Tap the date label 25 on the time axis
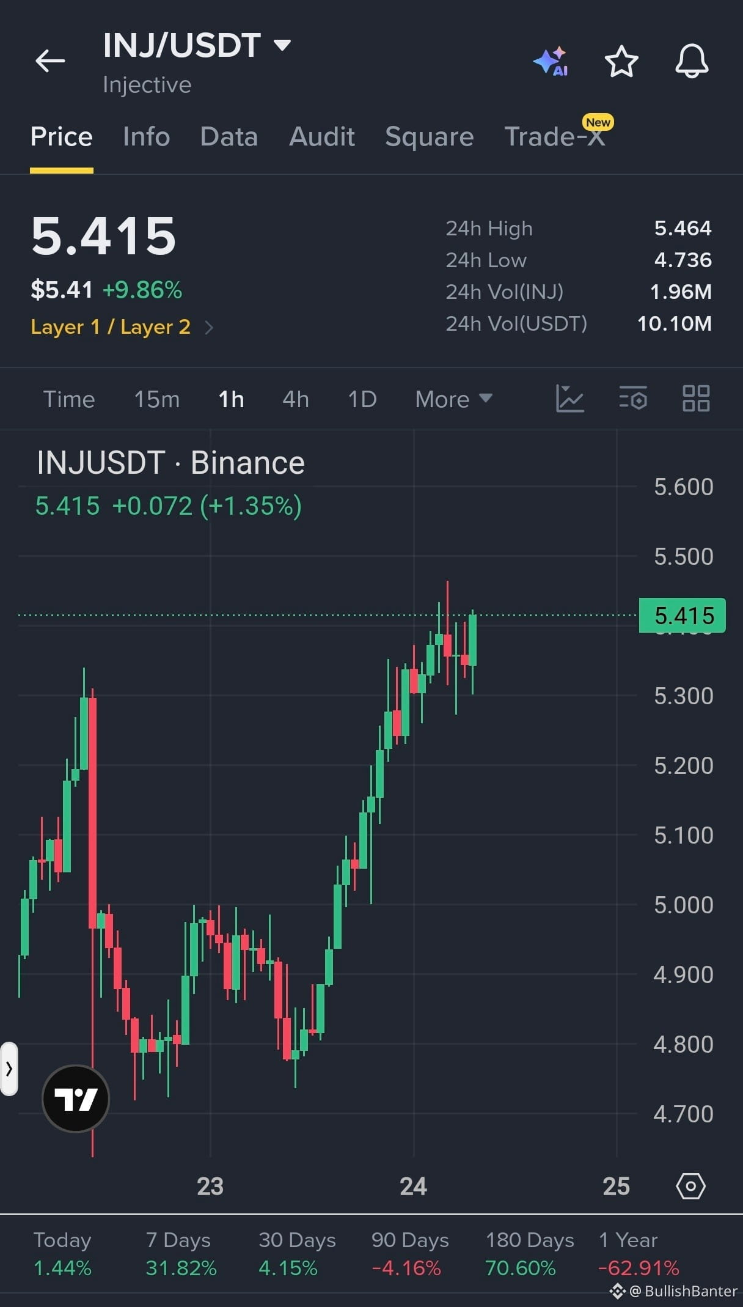Viewport: 743px width, 1307px height. (616, 1187)
